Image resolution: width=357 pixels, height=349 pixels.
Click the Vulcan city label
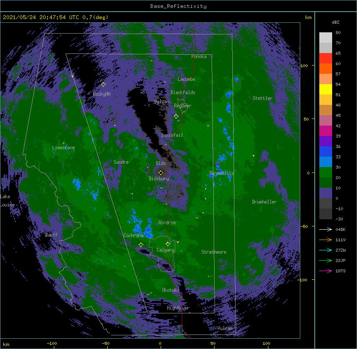[225, 328]
